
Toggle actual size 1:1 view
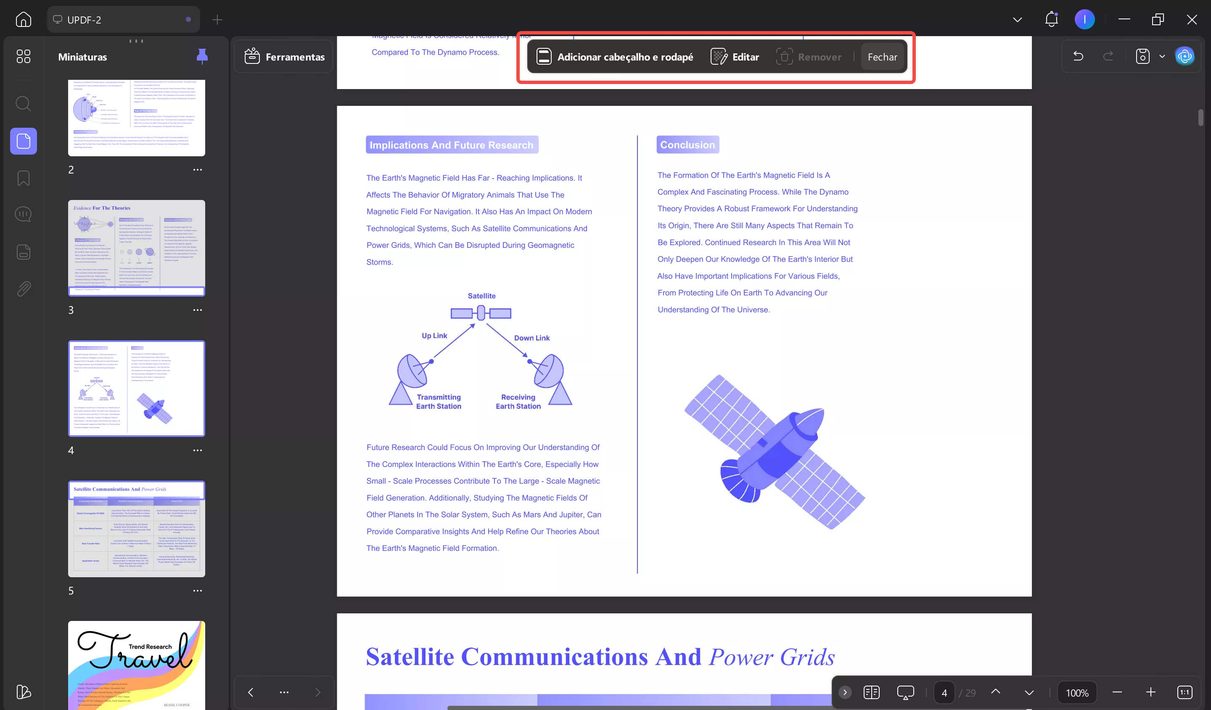tap(1185, 692)
